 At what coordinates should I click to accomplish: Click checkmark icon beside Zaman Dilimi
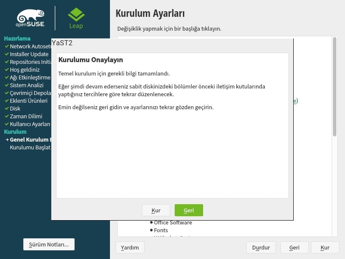7,116
